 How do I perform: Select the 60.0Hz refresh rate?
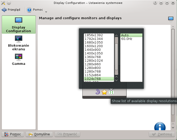click(127, 39)
